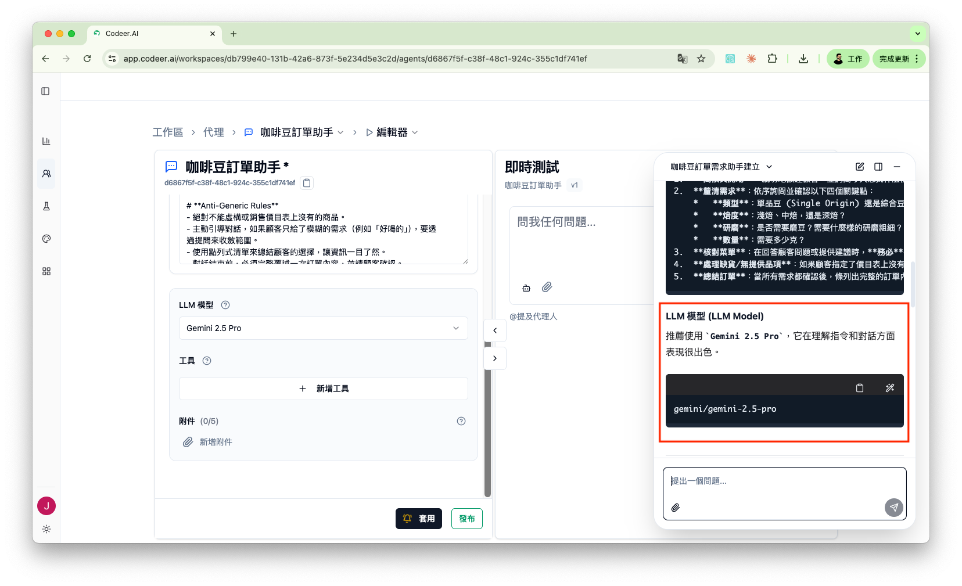Open the Gemini 2.5 Pro model dropdown

coord(323,328)
